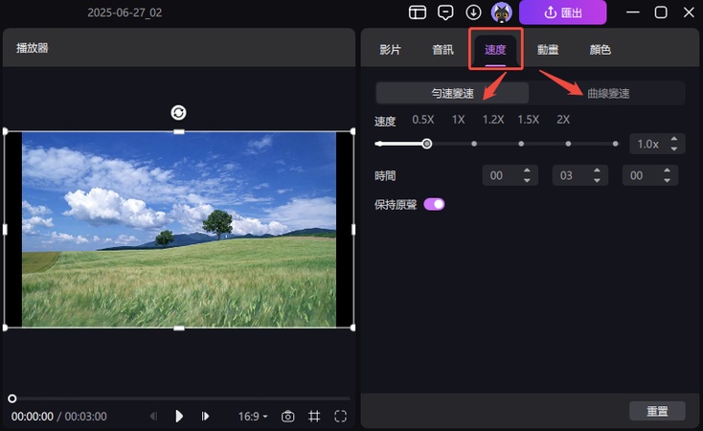The image size is (703, 431).
Task: Decrease minutes with the down arrow
Action: (597, 180)
